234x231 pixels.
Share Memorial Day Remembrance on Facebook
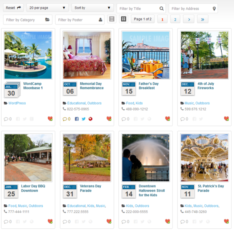coord(77,119)
